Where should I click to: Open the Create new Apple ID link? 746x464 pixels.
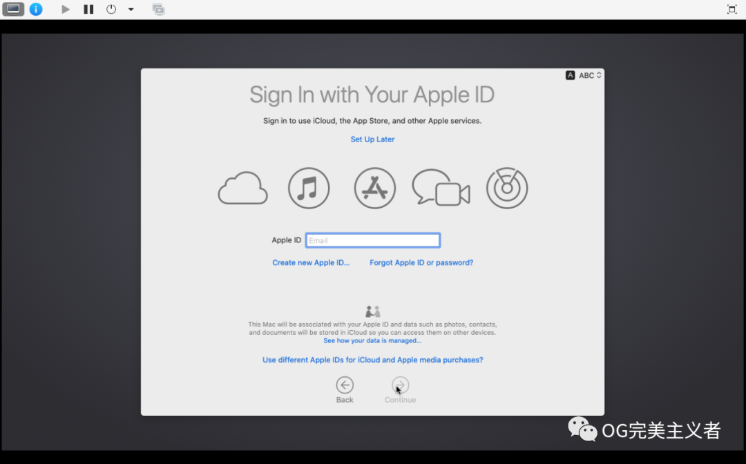click(311, 262)
